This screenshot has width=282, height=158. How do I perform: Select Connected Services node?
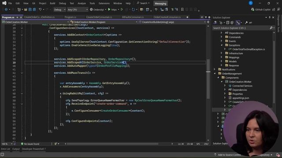[x=242, y=86]
